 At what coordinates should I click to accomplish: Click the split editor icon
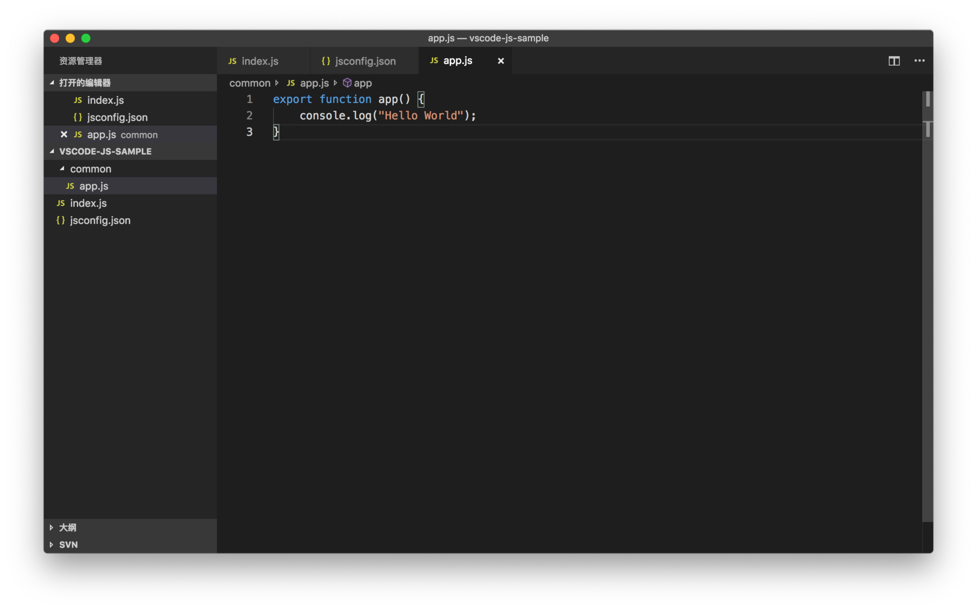click(x=894, y=61)
